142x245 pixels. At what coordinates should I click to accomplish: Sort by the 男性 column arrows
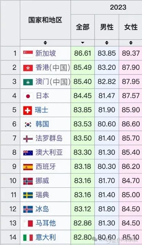click(x=106, y=43)
